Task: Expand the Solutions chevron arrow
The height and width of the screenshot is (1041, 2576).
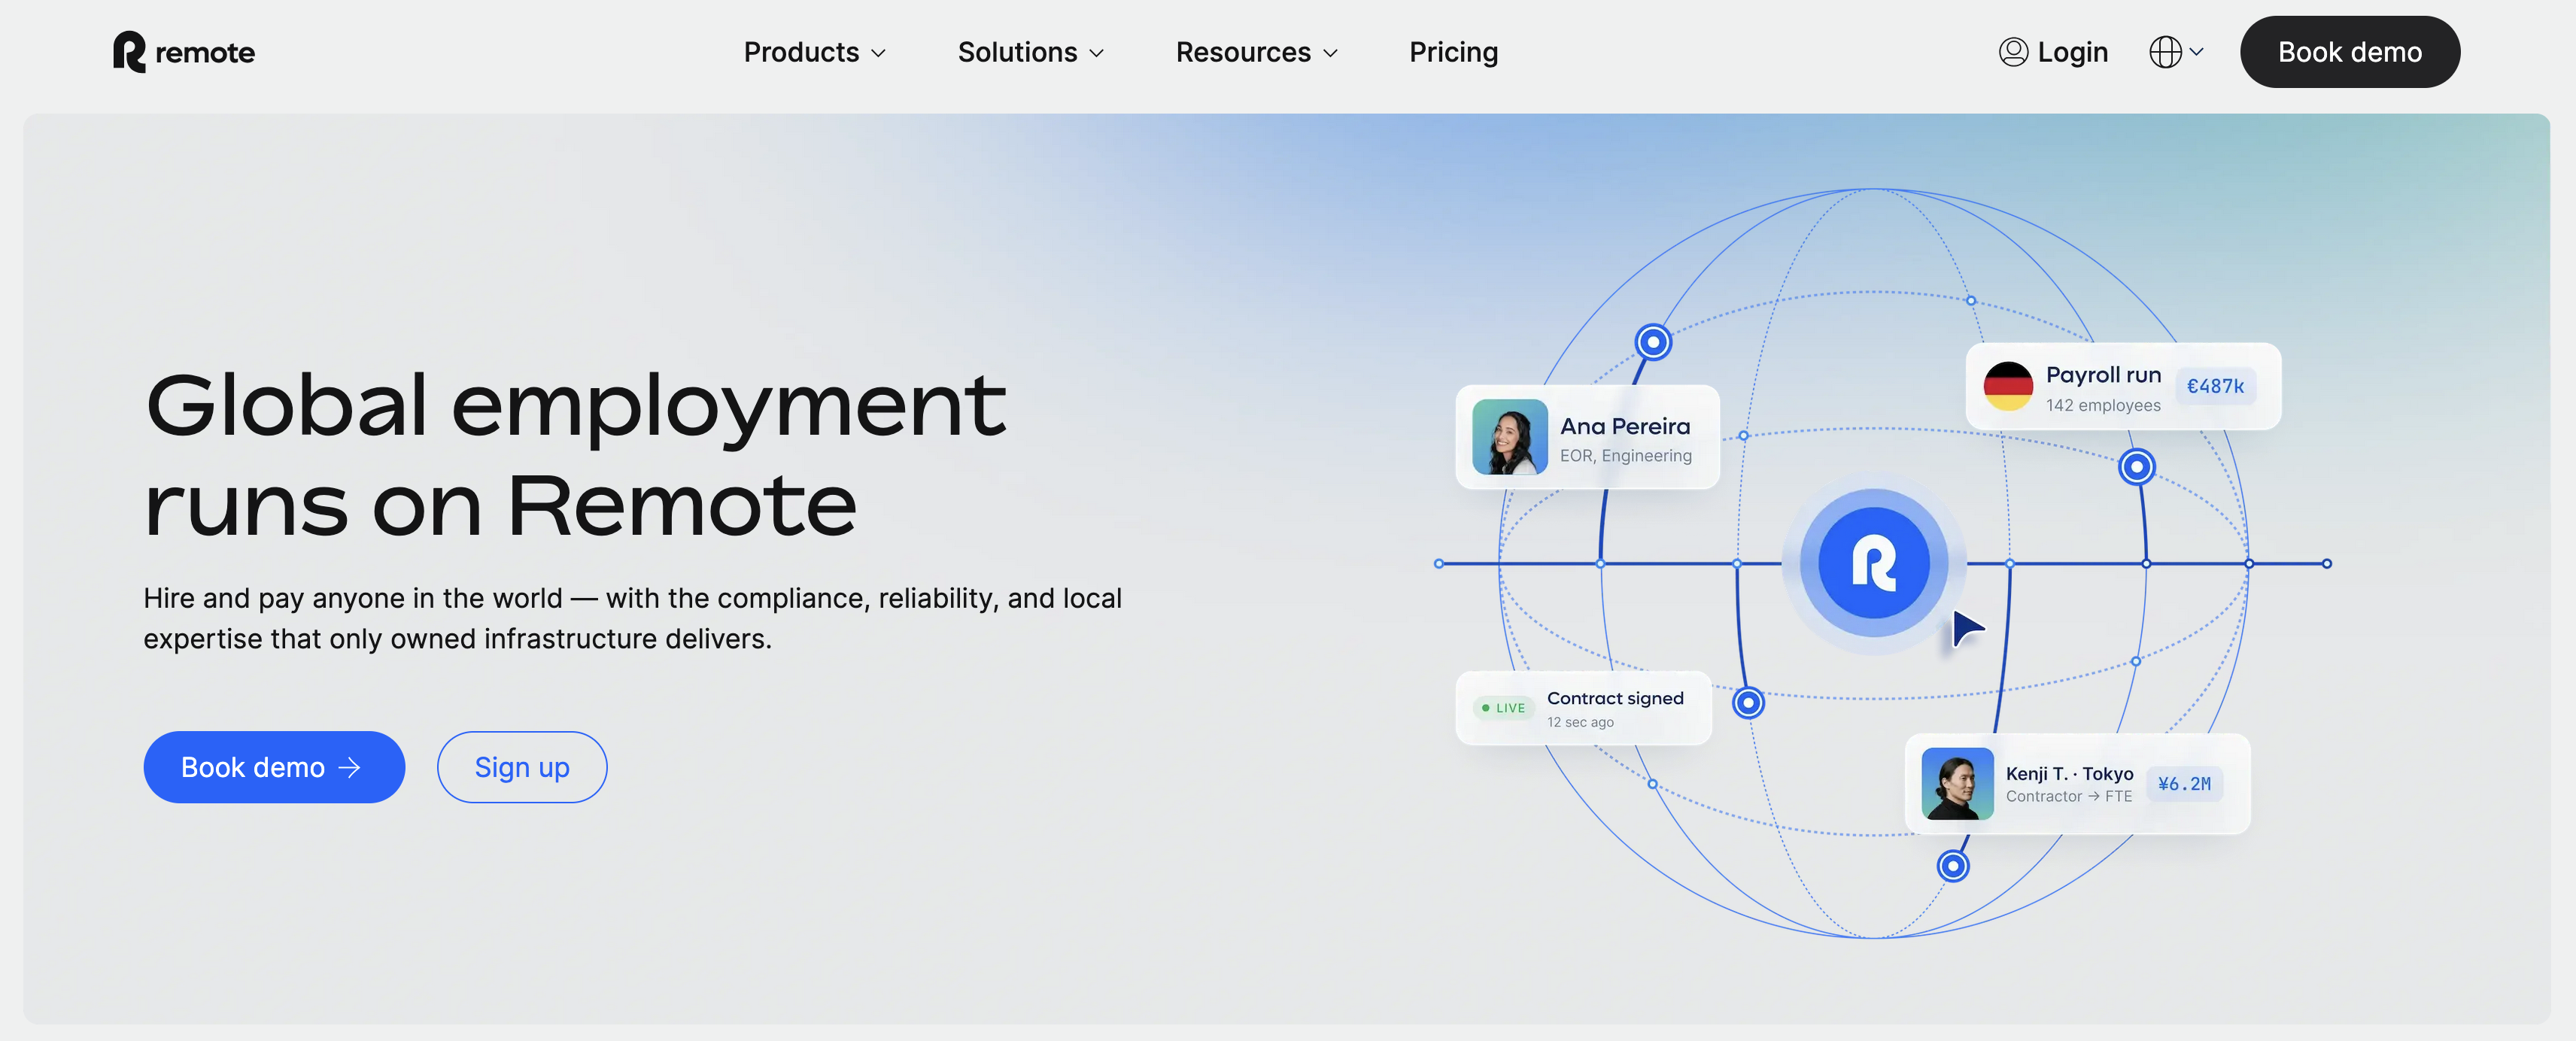Action: 1096,53
